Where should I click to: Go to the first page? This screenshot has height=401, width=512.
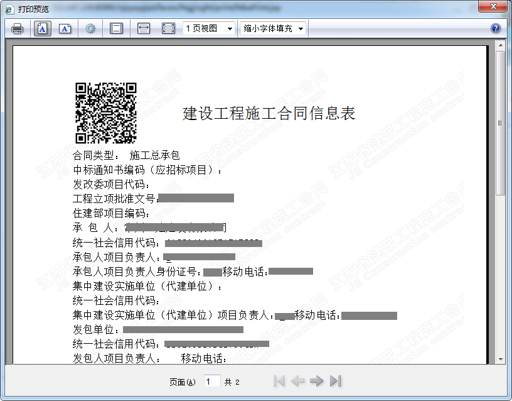[x=280, y=381]
